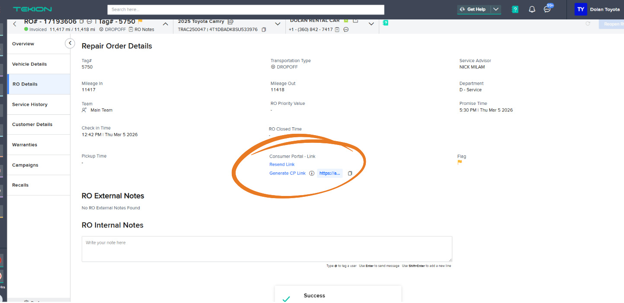Open the https://a... portal link
This screenshot has width=624, height=303.
(x=330, y=173)
